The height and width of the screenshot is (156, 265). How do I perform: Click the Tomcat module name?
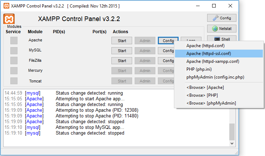click(x=35, y=81)
